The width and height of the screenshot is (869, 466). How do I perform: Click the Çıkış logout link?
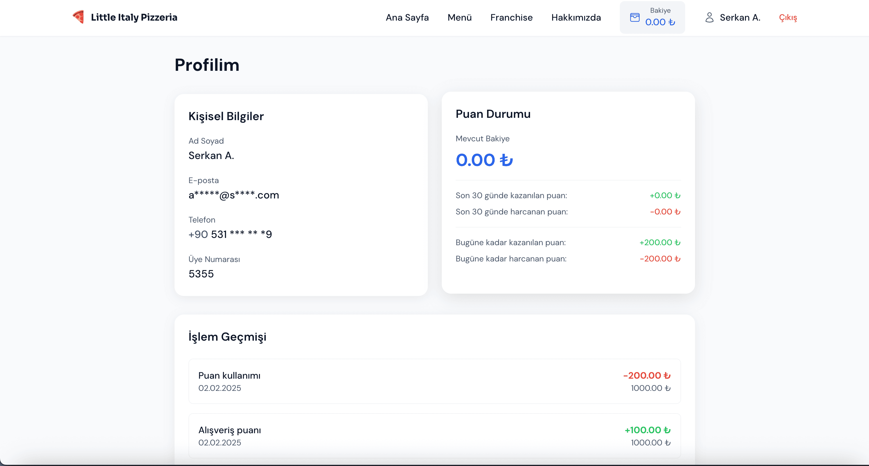[788, 17]
